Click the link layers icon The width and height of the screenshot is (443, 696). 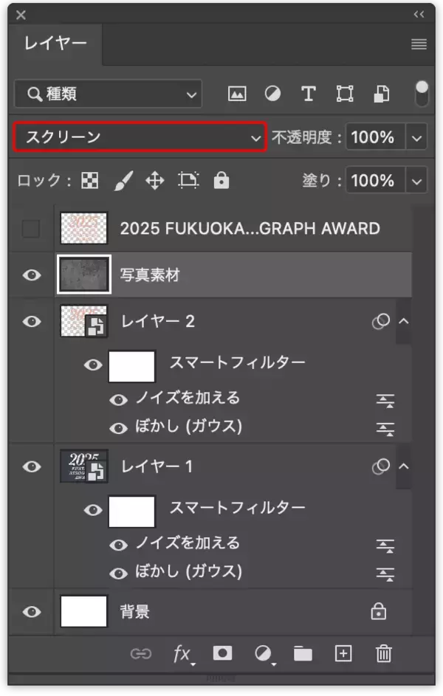click(x=141, y=654)
